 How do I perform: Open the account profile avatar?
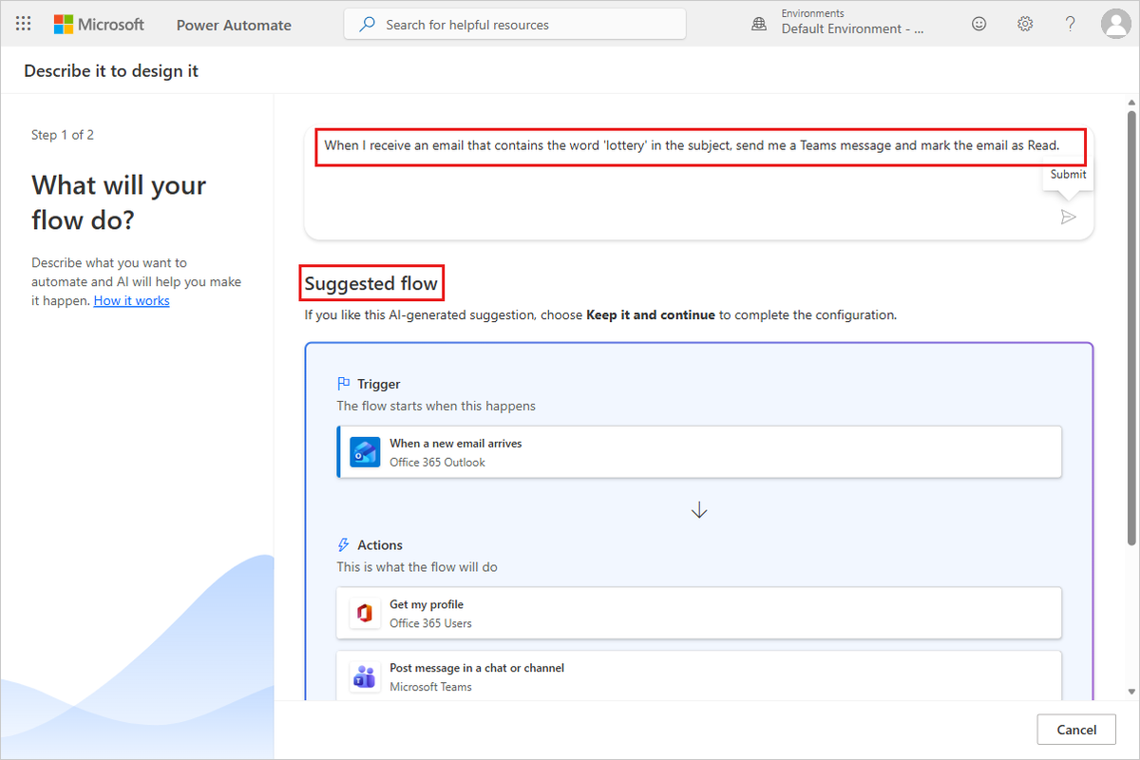[x=1114, y=25]
